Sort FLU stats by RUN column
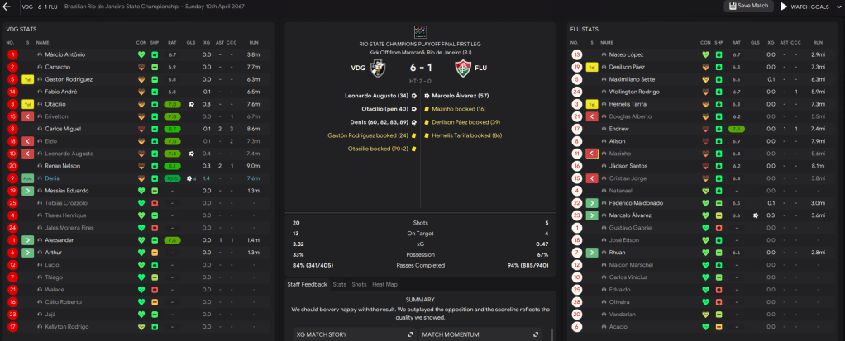The width and height of the screenshot is (845, 341). tap(819, 42)
